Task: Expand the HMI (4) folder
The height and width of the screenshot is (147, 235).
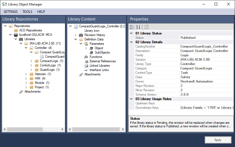Action: coord(26,78)
